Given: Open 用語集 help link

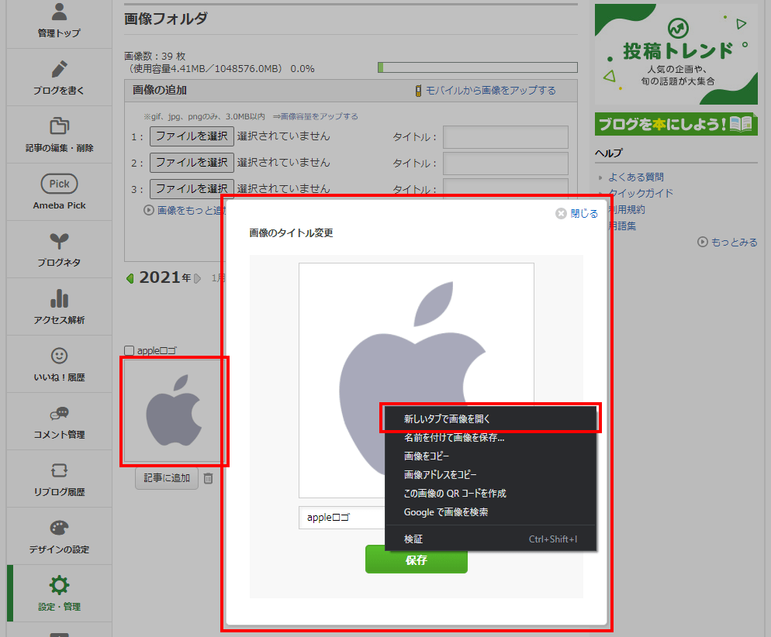Looking at the screenshot, I should [623, 226].
